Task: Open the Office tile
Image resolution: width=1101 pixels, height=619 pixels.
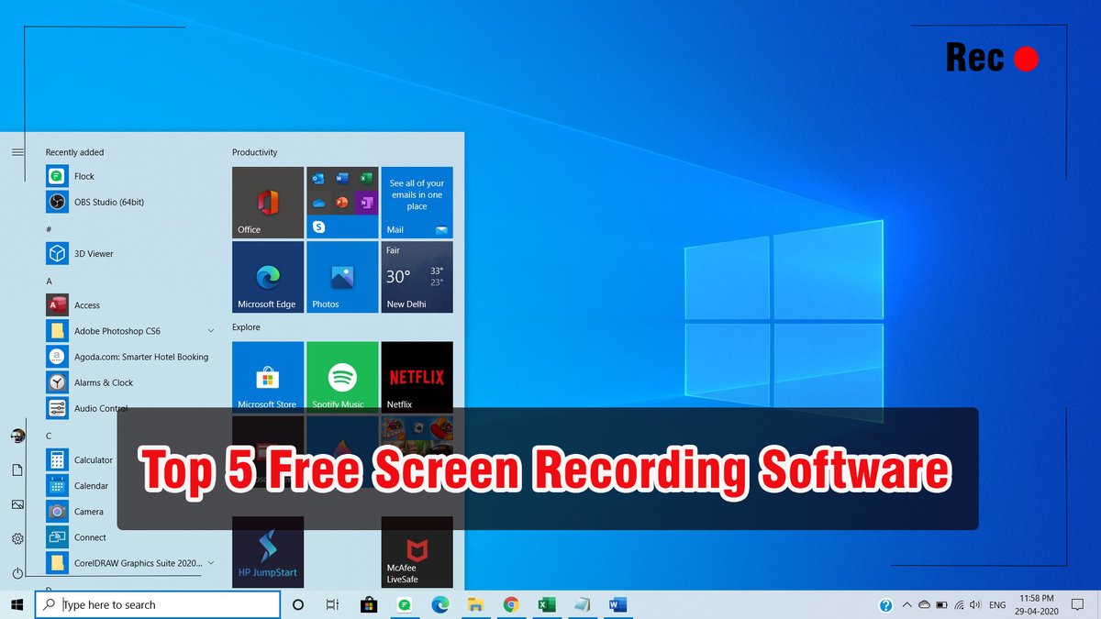Action: (x=268, y=203)
